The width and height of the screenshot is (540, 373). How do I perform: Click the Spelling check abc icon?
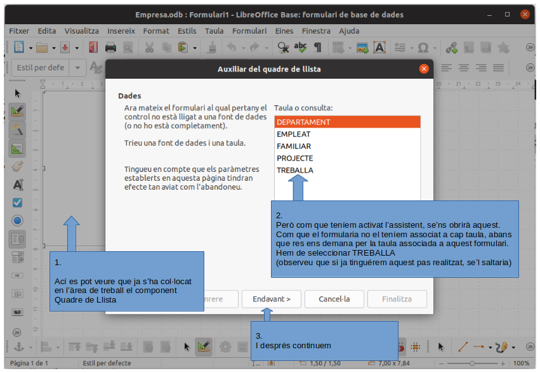[300, 48]
